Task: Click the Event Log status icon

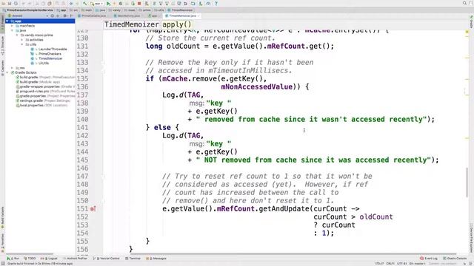Action: click(x=428, y=259)
